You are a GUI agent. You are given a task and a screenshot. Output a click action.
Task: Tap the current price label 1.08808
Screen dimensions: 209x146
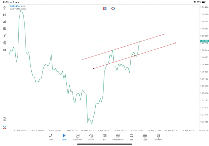point(204,41)
